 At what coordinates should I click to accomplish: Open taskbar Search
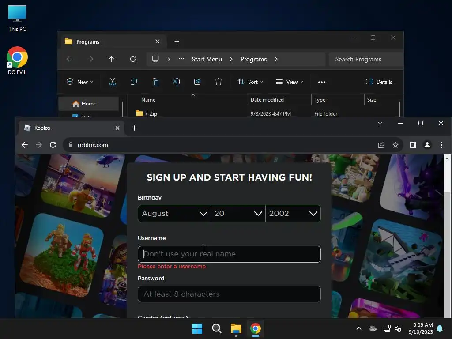[x=216, y=328]
